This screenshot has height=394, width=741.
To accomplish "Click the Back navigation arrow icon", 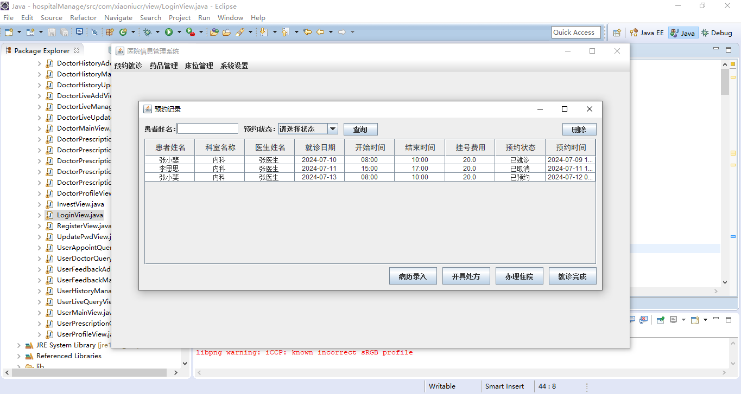I will click(x=320, y=32).
